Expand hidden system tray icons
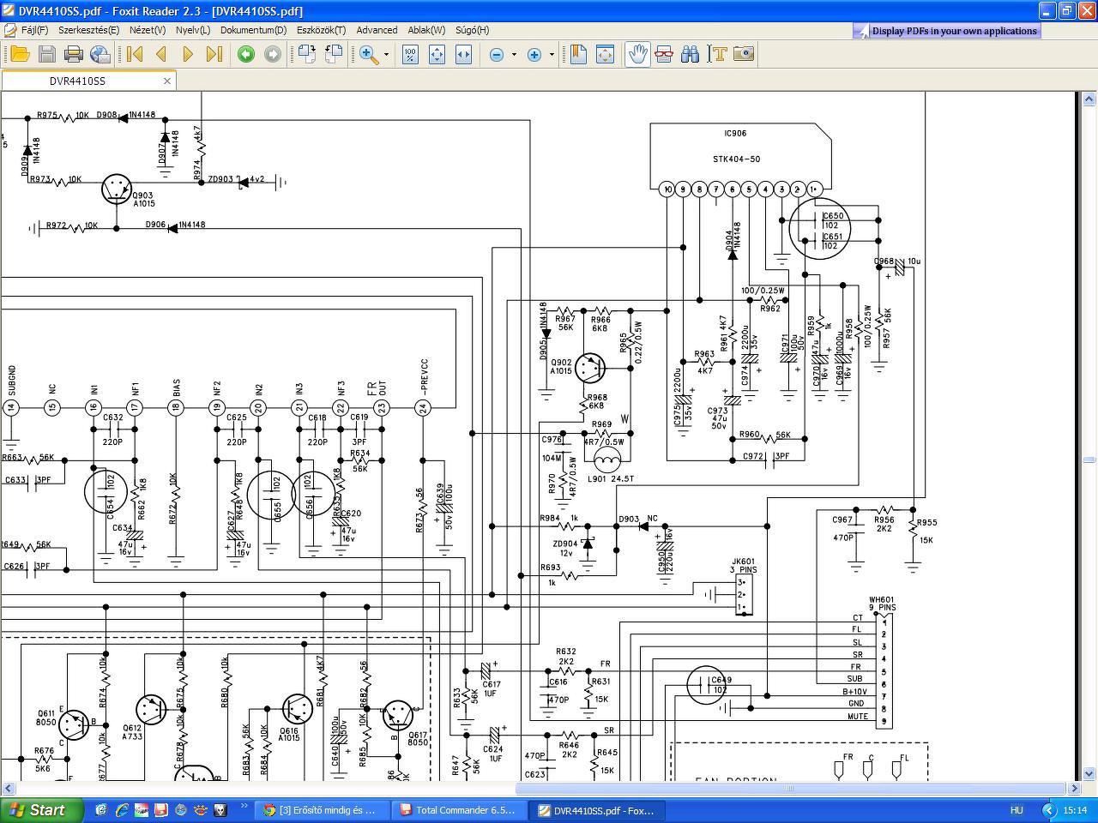This screenshot has height=823, width=1098. 1048,810
